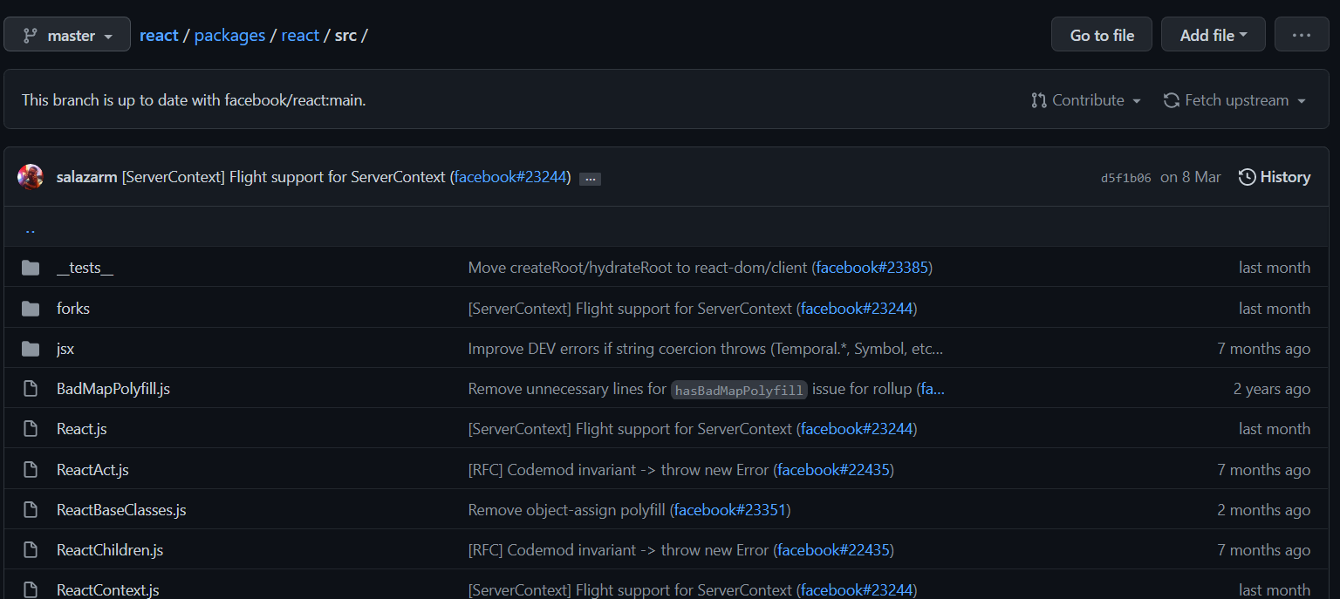
Task: Click the jsx folder icon
Action: 31,349
